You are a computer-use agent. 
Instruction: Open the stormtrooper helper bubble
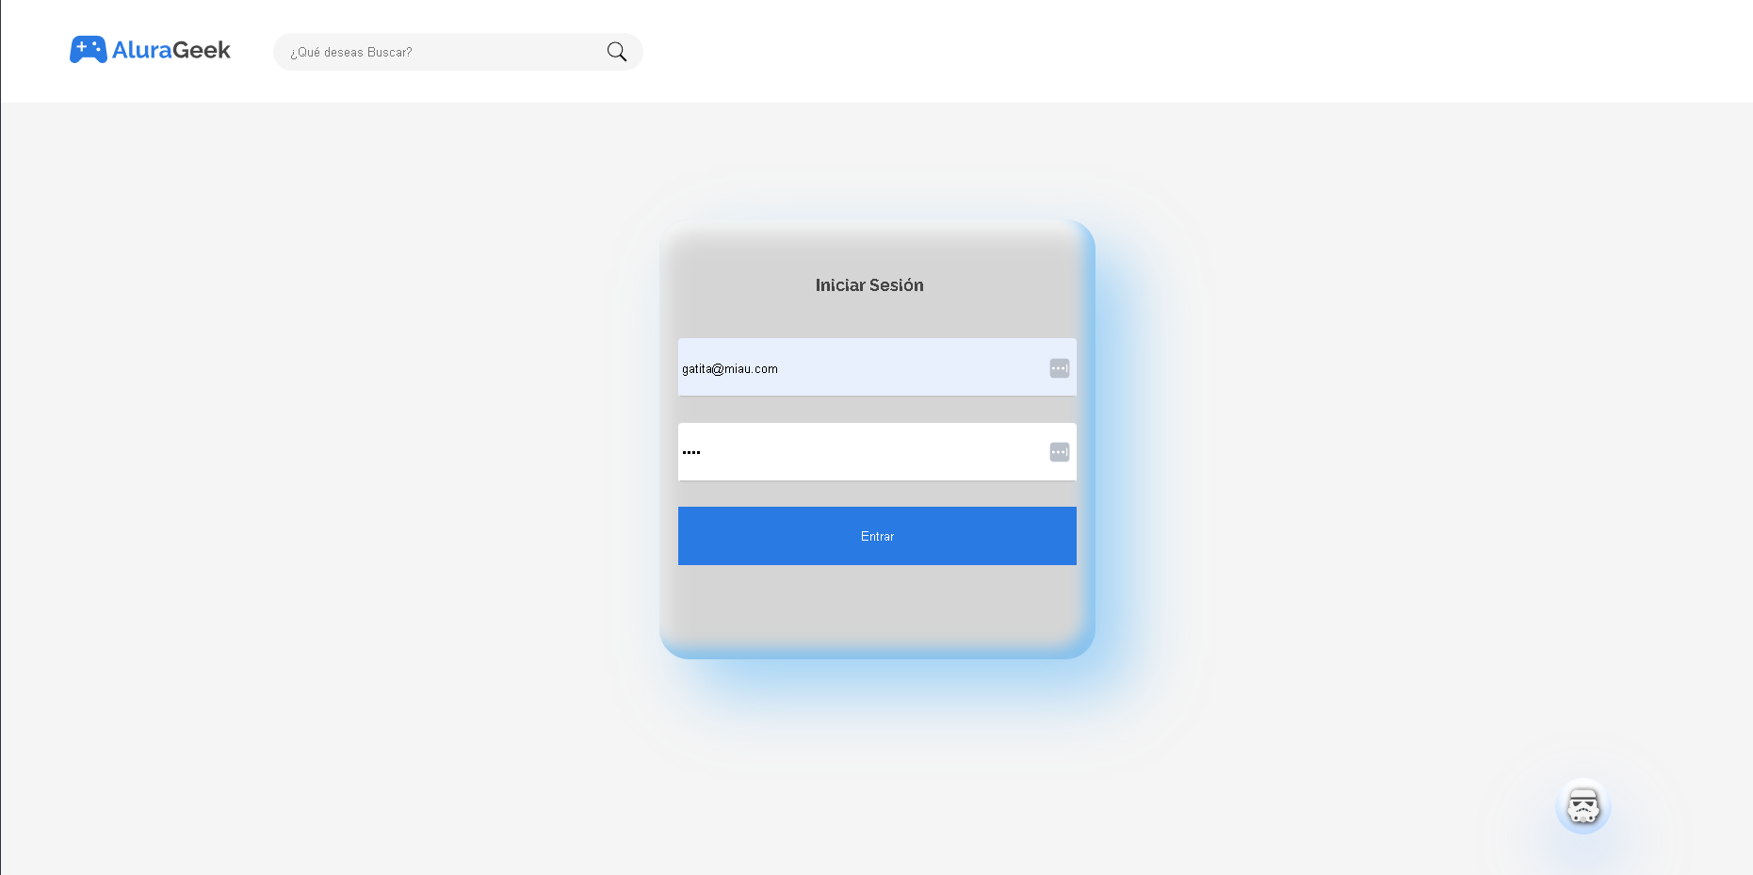[x=1583, y=806]
